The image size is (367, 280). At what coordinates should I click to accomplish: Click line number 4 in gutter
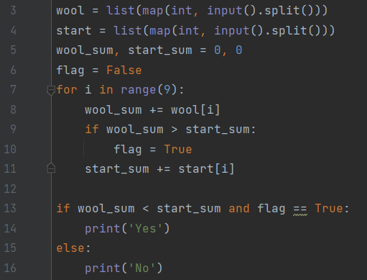[x=13, y=30]
